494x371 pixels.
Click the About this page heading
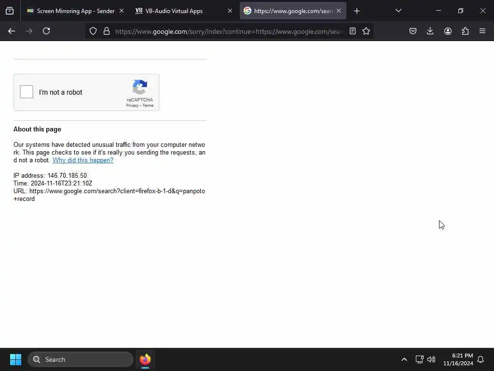(37, 129)
